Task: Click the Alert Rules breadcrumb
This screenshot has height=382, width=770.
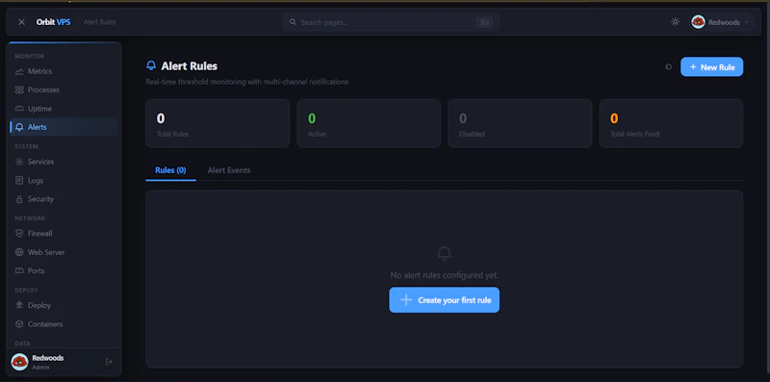Action: tap(100, 22)
